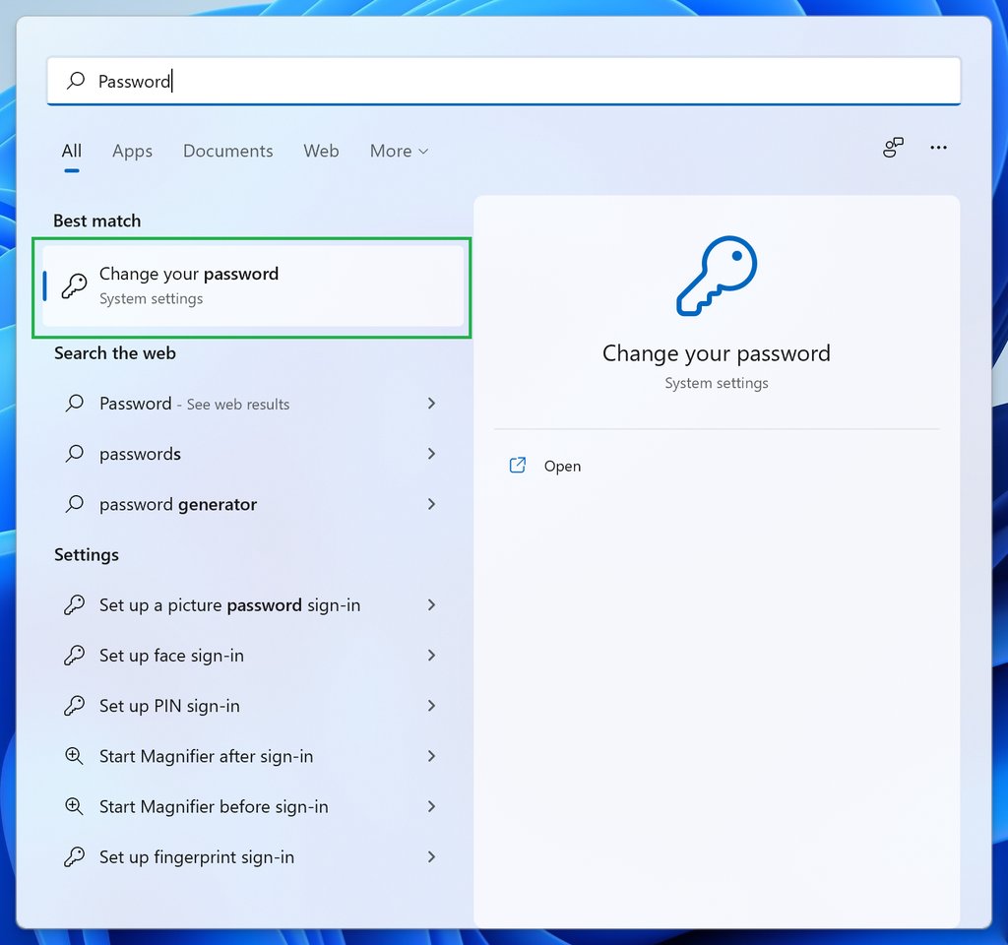Click the search icon beside 'passwords' suggestion
1008x945 pixels.
click(x=74, y=454)
